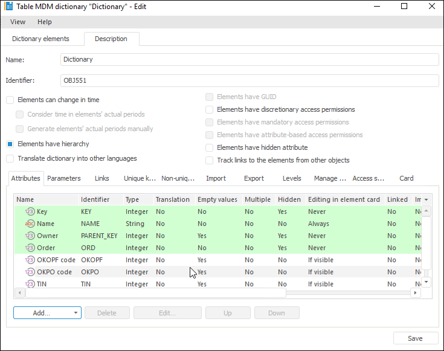Click the integer icon on the Owner row
The image size is (444, 351).
30,236
